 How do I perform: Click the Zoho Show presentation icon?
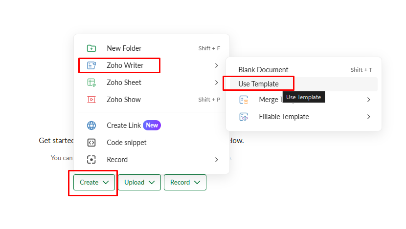tap(91, 100)
